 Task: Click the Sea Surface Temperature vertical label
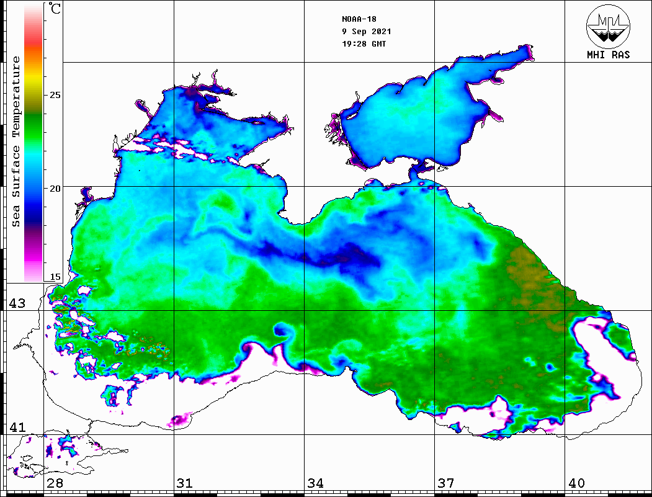coord(17,141)
